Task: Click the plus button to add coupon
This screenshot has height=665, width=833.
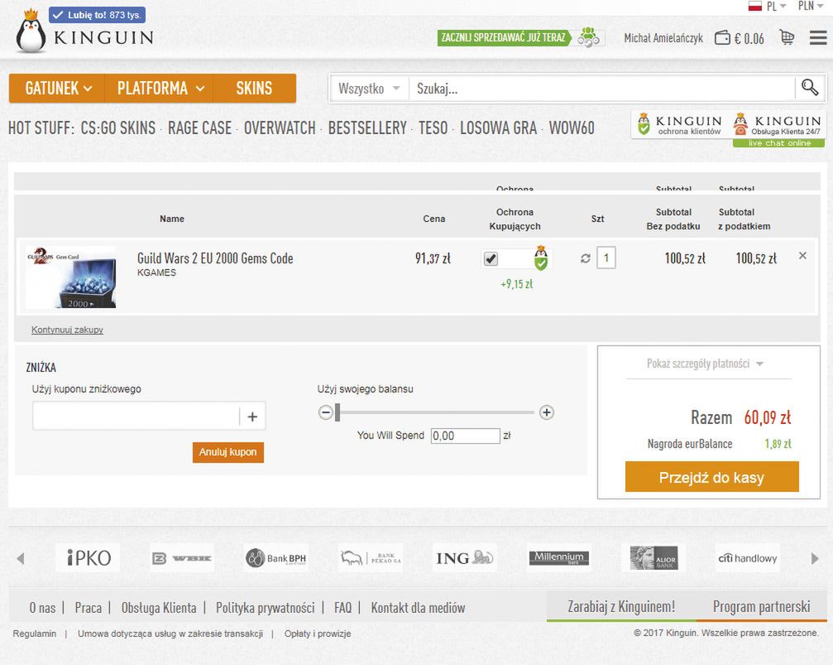Action: (x=253, y=417)
